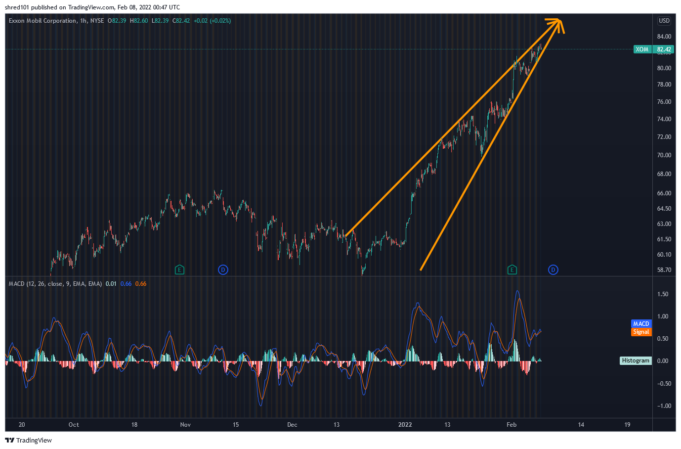Viewport: 681px width, 449px height.
Task: Click the 72.00 price axis label
Action: tap(664, 137)
